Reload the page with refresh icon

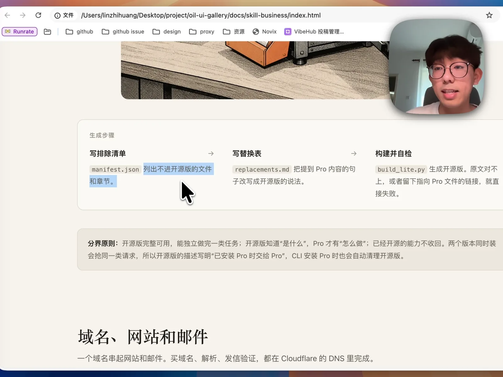pyautogui.click(x=38, y=15)
